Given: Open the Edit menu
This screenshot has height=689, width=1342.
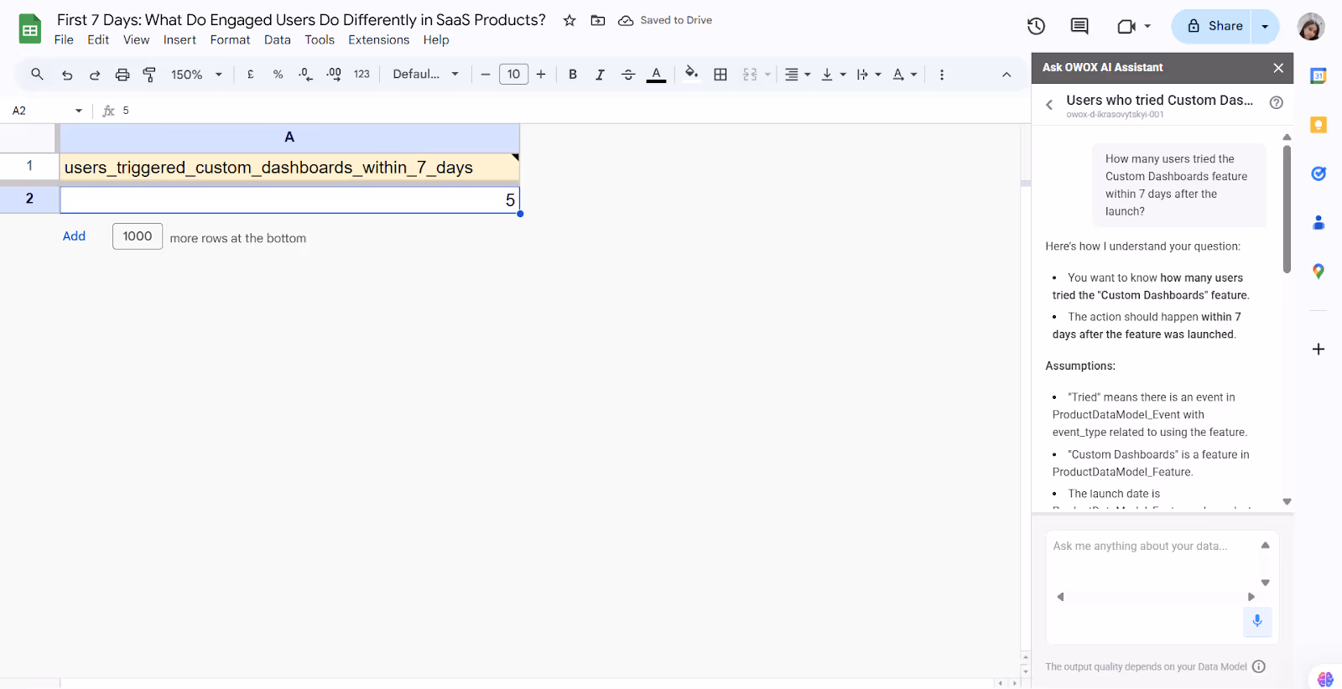Looking at the screenshot, I should 98,39.
